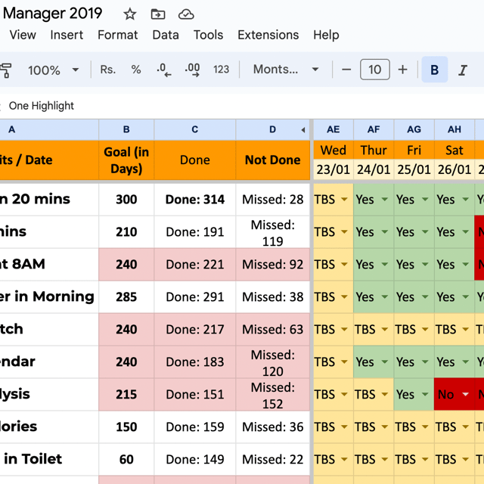Format as currency with Rs. button
This screenshot has width=484, height=484.
(x=107, y=70)
